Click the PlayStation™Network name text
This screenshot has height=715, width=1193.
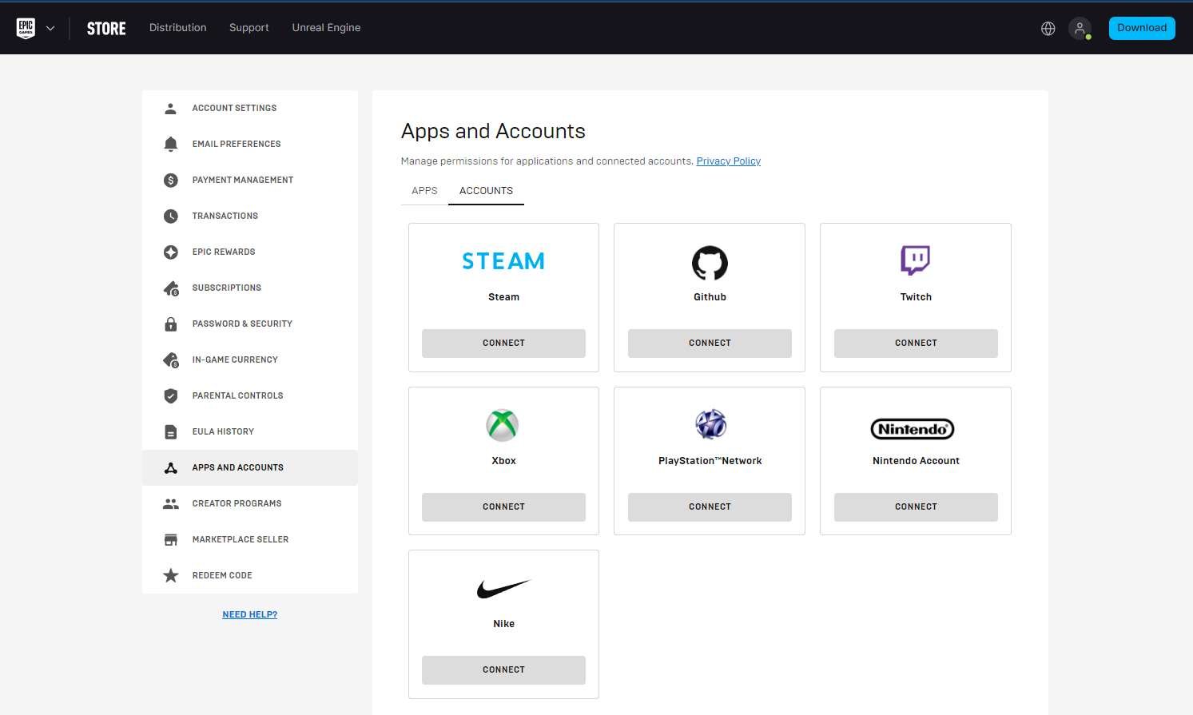[710, 461]
